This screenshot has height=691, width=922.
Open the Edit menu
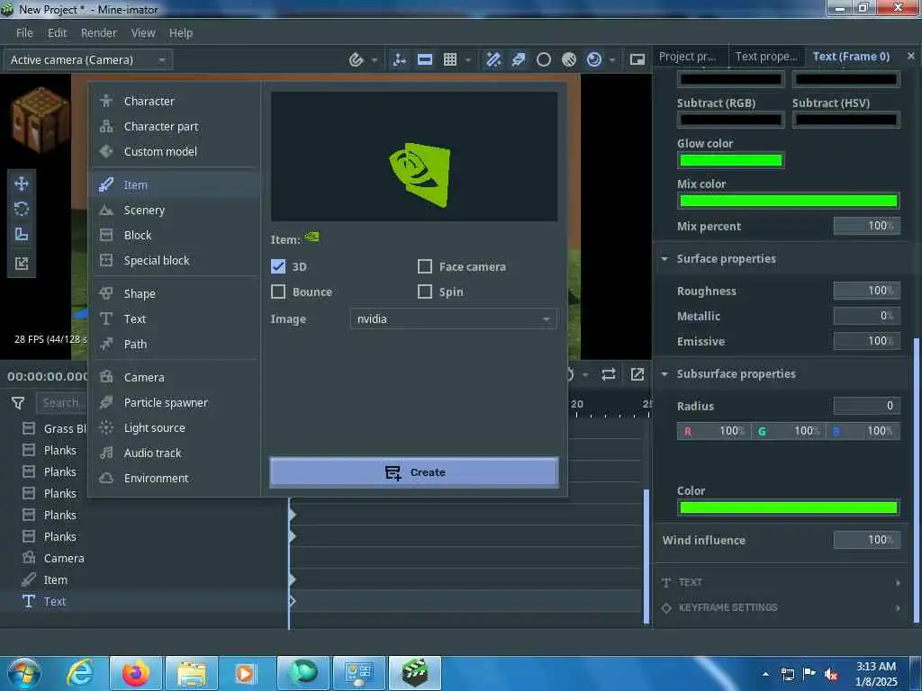pyautogui.click(x=57, y=33)
